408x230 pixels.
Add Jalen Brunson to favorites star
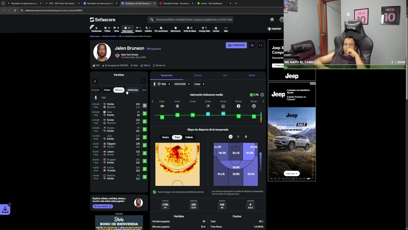[252, 45]
